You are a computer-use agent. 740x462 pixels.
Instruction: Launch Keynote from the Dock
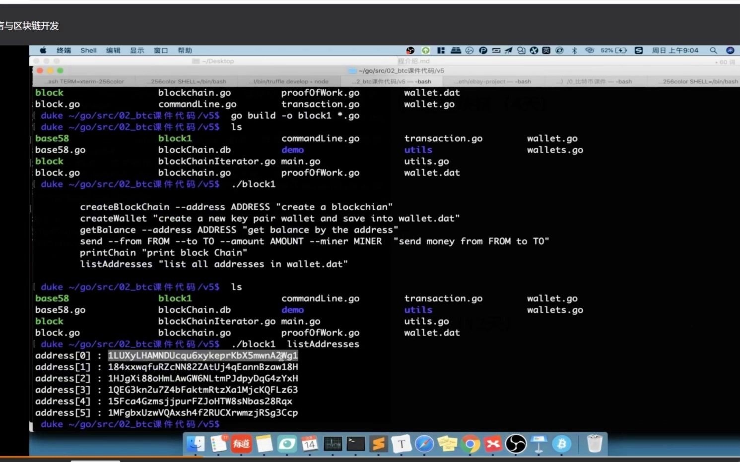538,444
